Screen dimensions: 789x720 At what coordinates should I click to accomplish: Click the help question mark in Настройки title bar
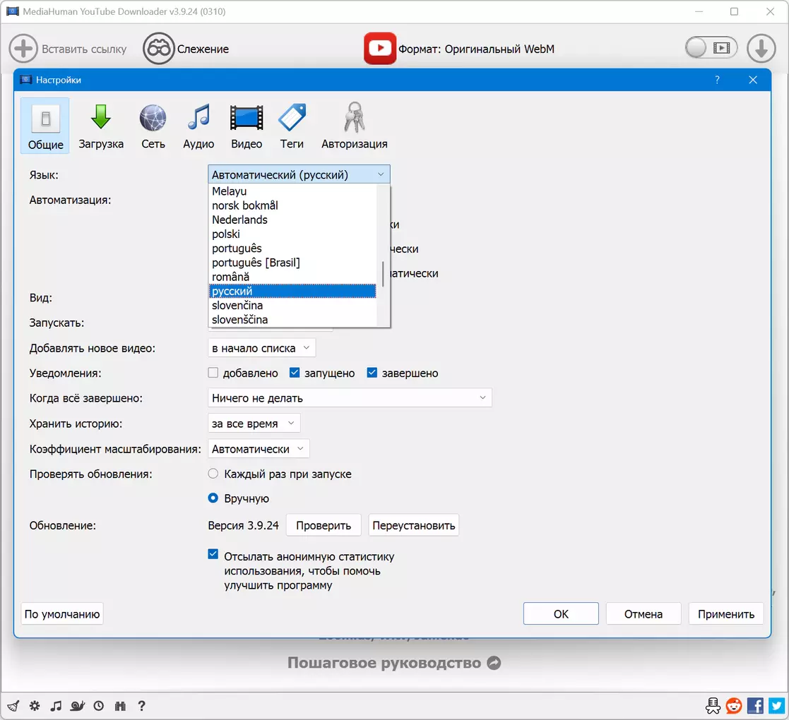pyautogui.click(x=717, y=80)
